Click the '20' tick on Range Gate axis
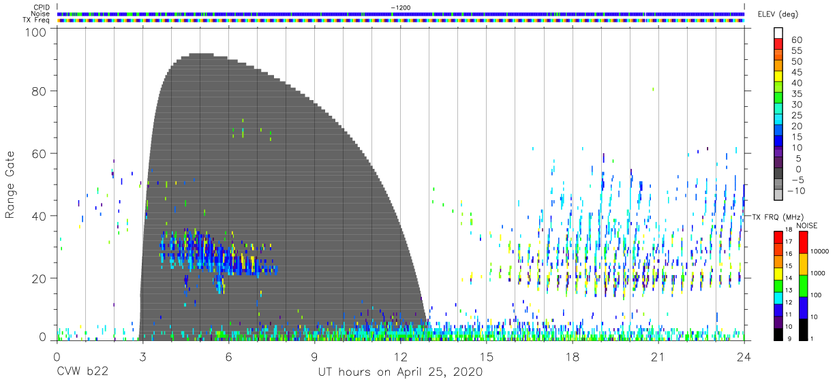Viewport: 837px width, 386px height. [x=40, y=278]
